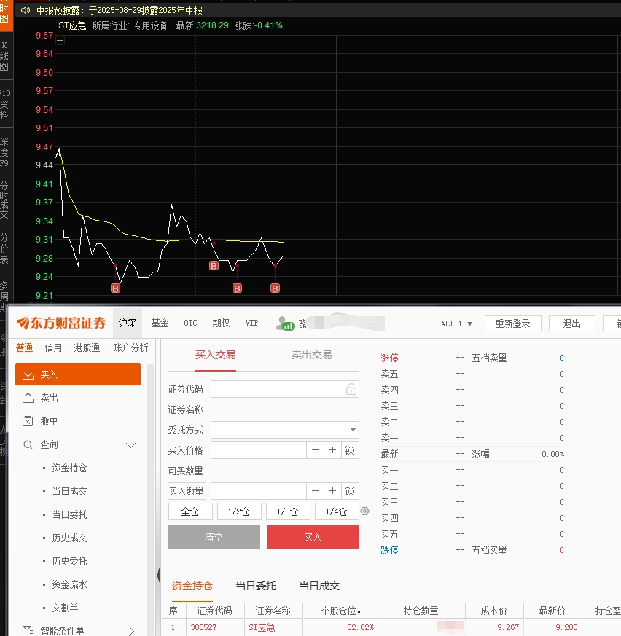Click the holdings row code 300527
This screenshot has height=636, width=621.
coord(203,627)
